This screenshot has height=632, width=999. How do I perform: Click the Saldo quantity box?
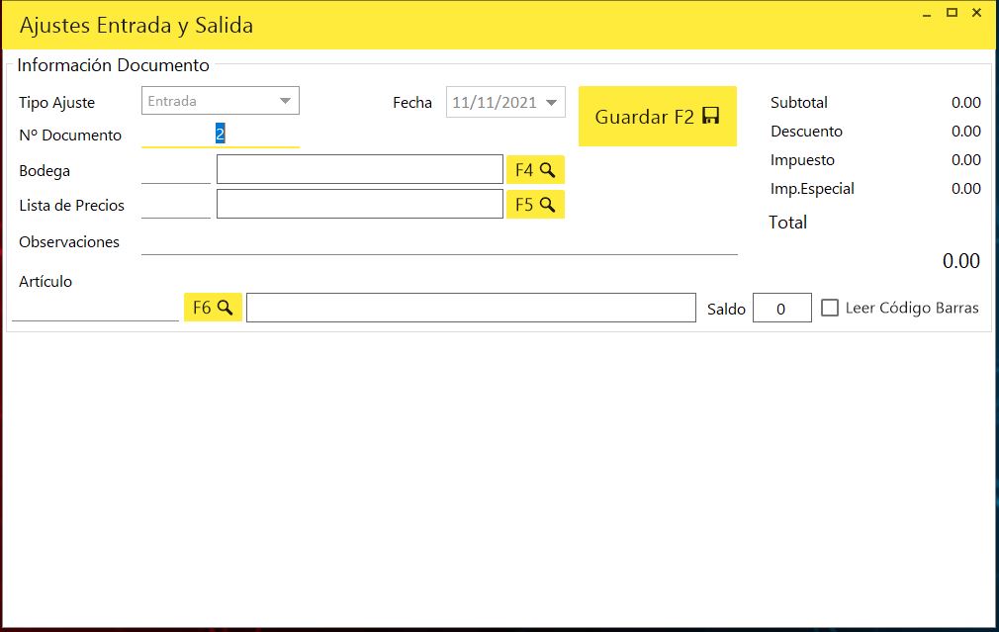click(x=781, y=309)
